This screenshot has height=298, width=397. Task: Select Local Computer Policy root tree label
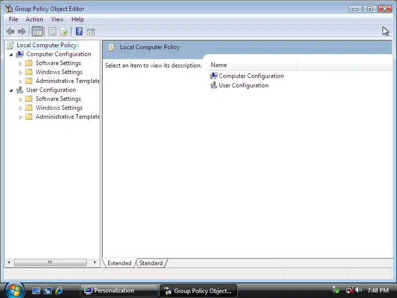click(47, 45)
